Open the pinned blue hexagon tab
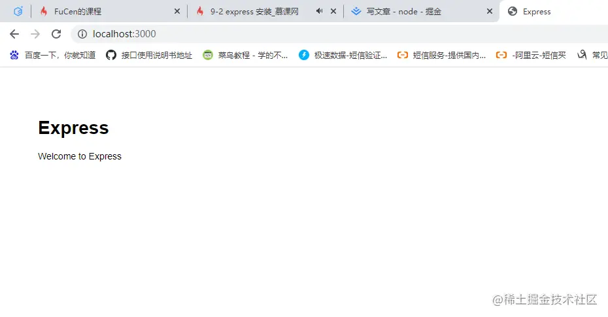 (x=18, y=11)
